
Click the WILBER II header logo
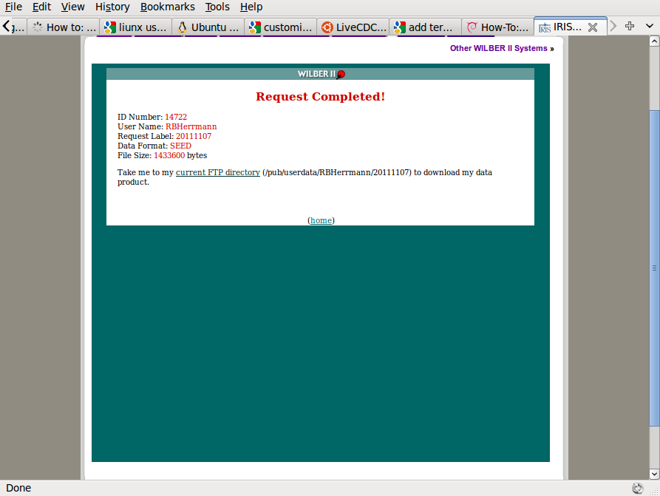click(321, 74)
